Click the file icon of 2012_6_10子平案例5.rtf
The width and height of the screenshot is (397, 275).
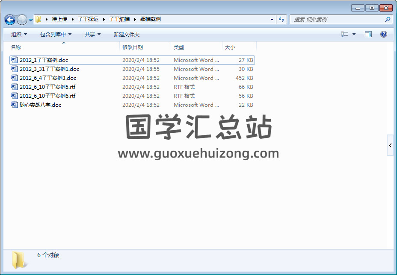pyautogui.click(x=15, y=87)
